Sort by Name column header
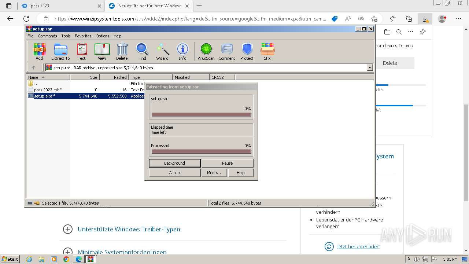Image resolution: width=469 pixels, height=264 pixels. [x=48, y=77]
